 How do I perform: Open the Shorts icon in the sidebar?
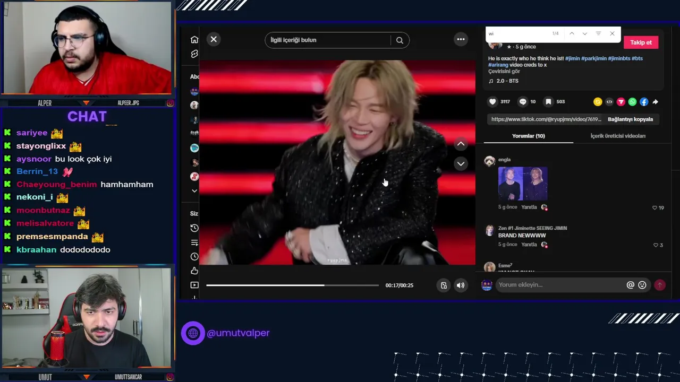[x=194, y=54]
